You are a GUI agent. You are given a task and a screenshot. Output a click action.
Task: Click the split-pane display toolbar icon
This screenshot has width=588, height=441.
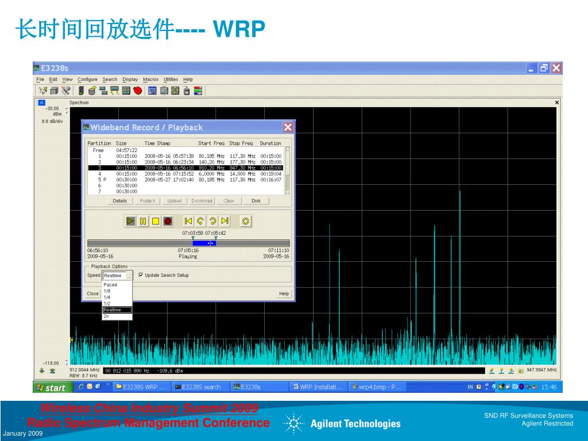[x=126, y=90]
